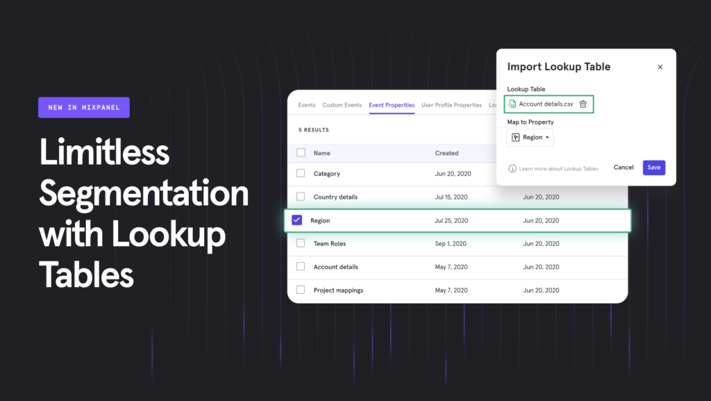
Task: Open the Region map-to-property dropdown
Action: point(530,138)
